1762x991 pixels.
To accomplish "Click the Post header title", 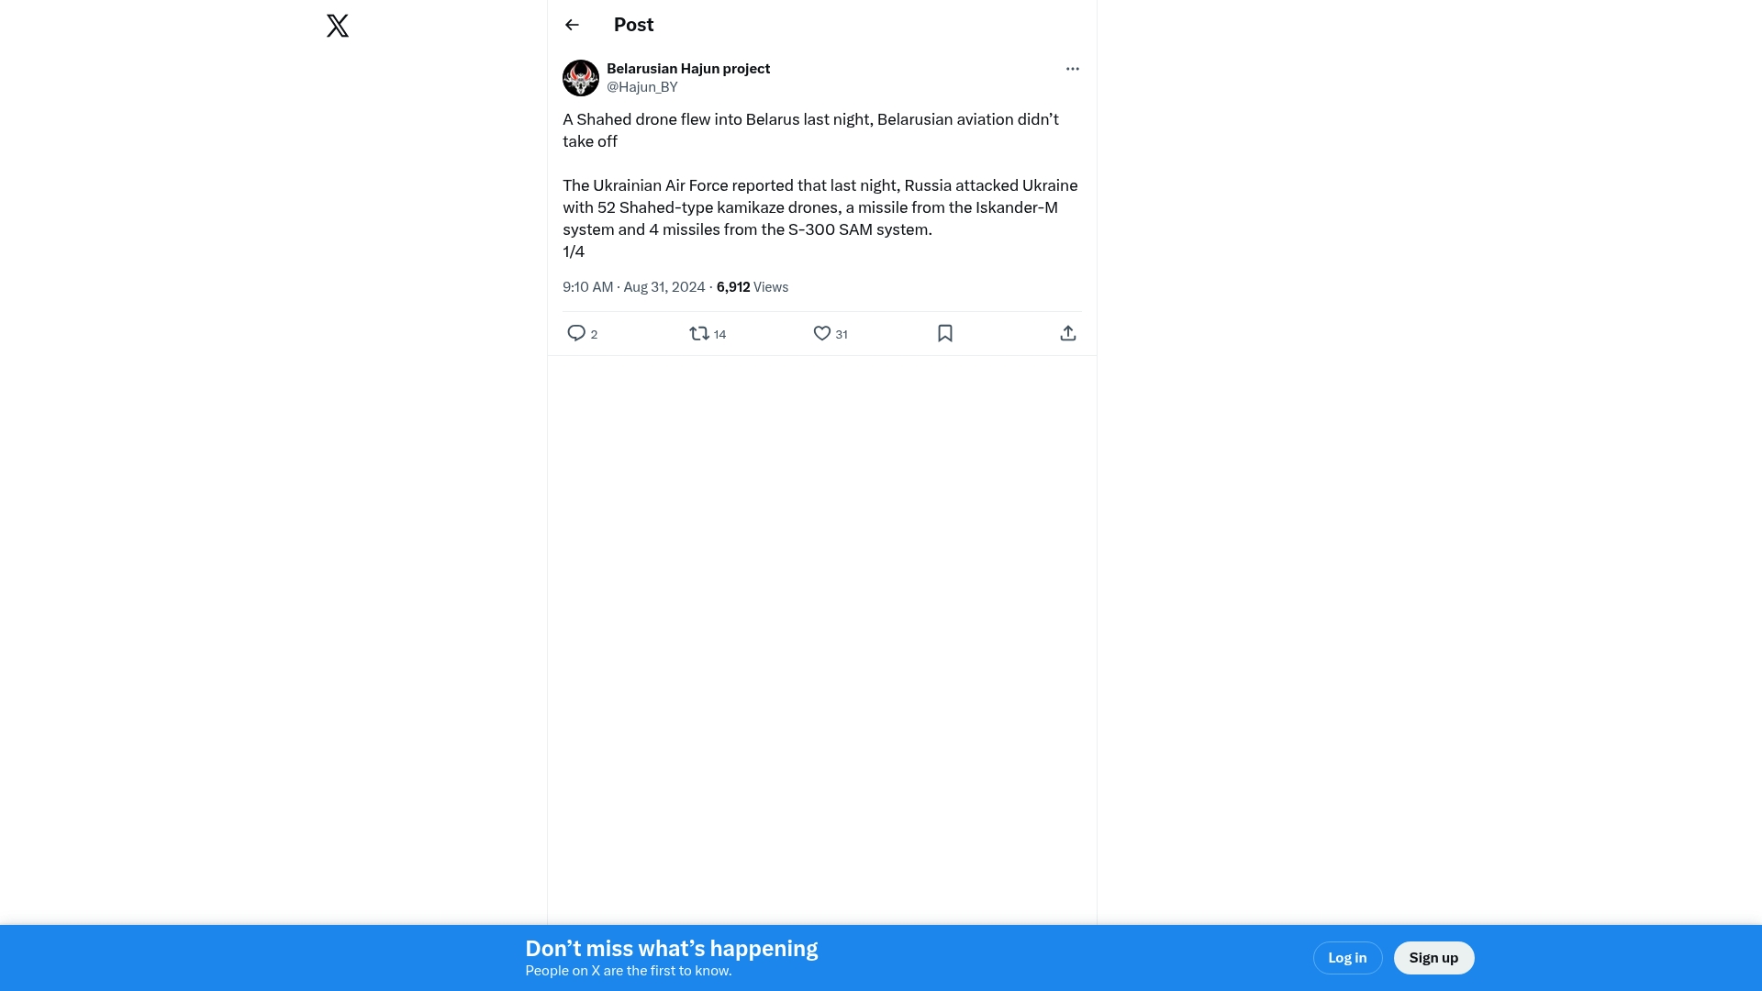I will [634, 25].
